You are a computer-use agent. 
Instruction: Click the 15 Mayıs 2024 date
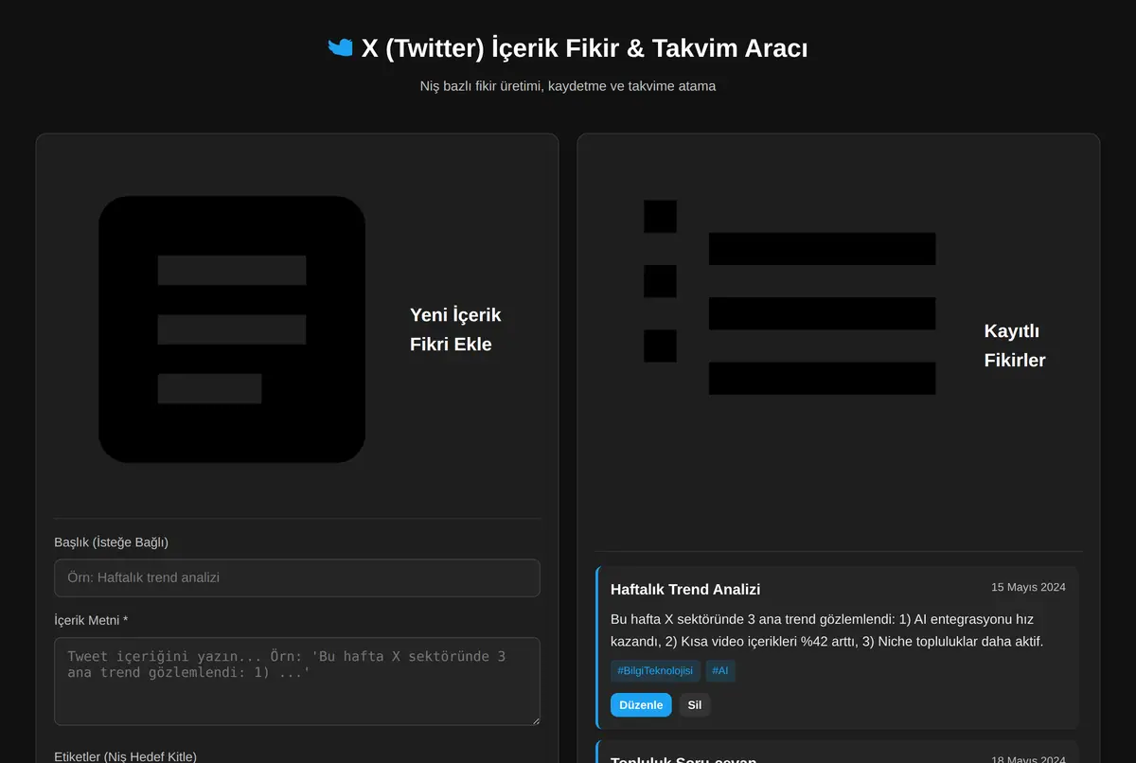[1028, 587]
